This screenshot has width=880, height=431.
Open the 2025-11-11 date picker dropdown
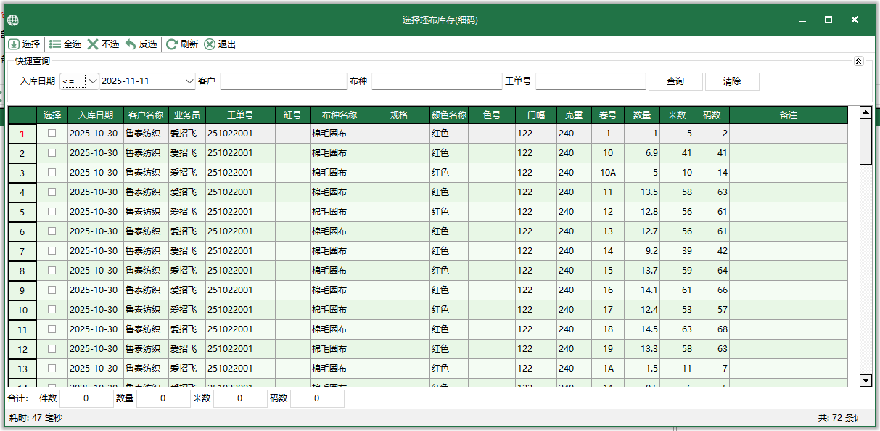(189, 81)
